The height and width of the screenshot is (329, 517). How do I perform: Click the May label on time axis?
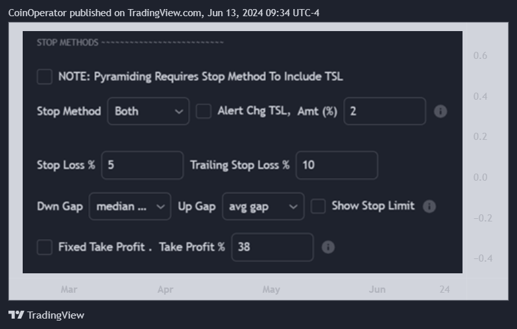tap(271, 289)
